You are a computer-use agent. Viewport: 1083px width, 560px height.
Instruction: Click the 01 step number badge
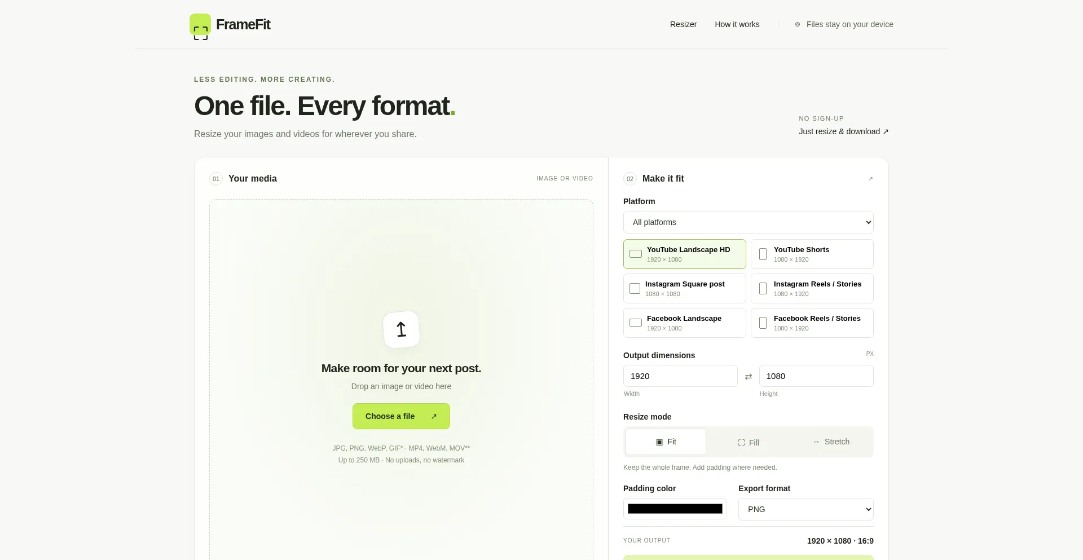click(x=216, y=179)
